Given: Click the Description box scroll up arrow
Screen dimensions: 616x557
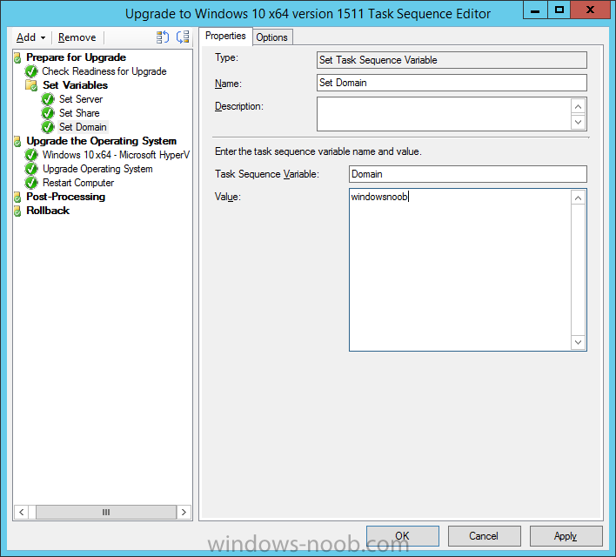Looking at the screenshot, I should [x=578, y=106].
